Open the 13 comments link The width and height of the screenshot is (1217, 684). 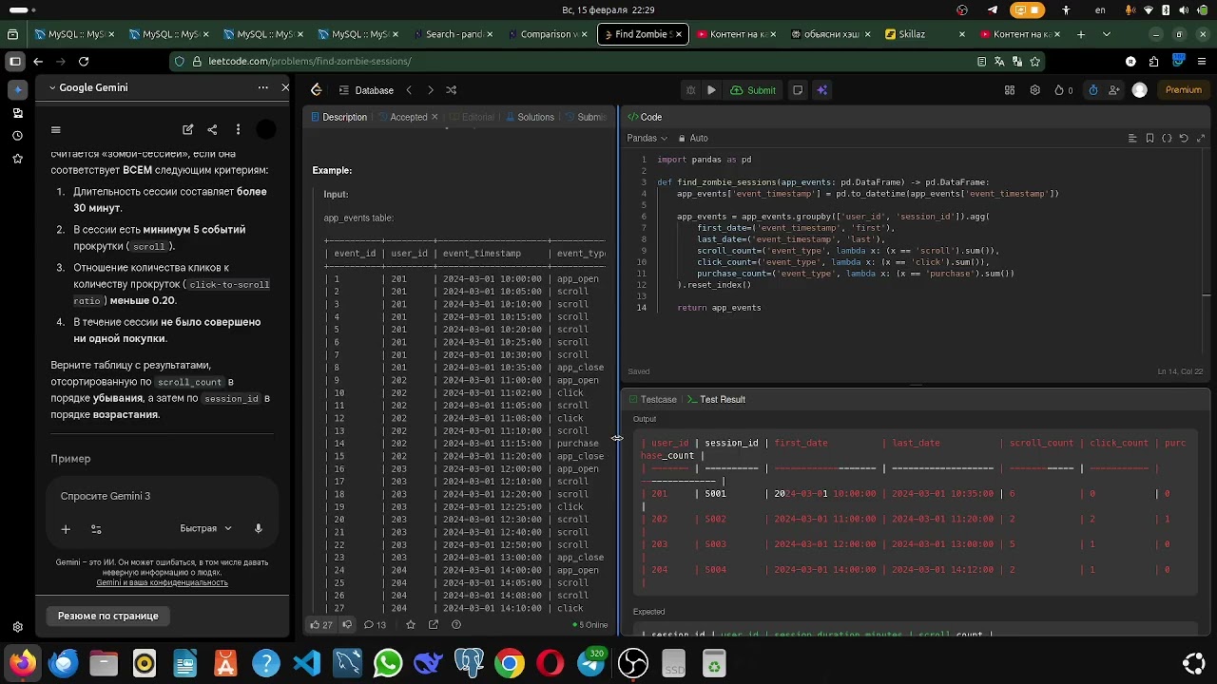point(375,624)
